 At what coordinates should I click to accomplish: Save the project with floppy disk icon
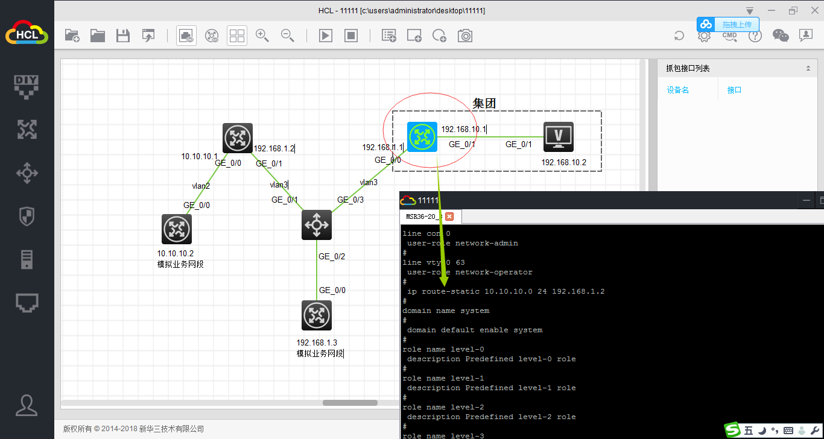(x=123, y=36)
